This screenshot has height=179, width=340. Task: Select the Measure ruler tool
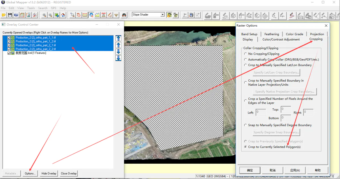(84, 15)
